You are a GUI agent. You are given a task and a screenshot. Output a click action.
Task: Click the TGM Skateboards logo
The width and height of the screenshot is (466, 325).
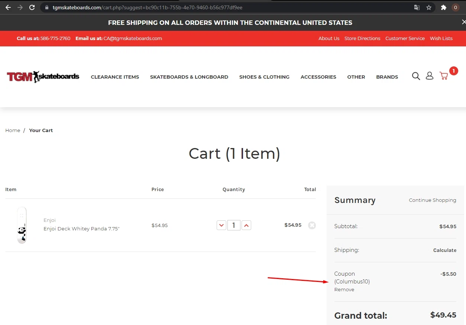tap(43, 77)
